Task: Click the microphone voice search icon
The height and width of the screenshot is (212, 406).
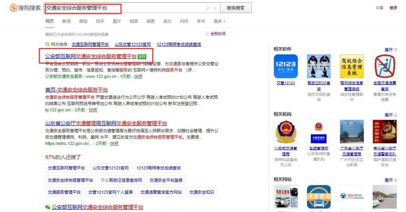Action: (x=208, y=8)
